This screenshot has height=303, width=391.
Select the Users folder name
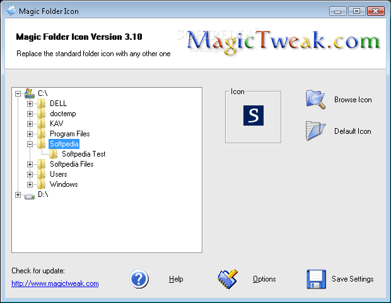point(59,174)
